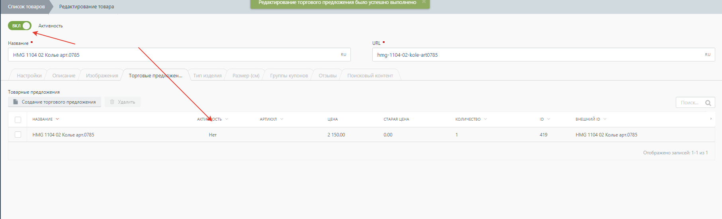Click the RU label in Название field

click(343, 55)
